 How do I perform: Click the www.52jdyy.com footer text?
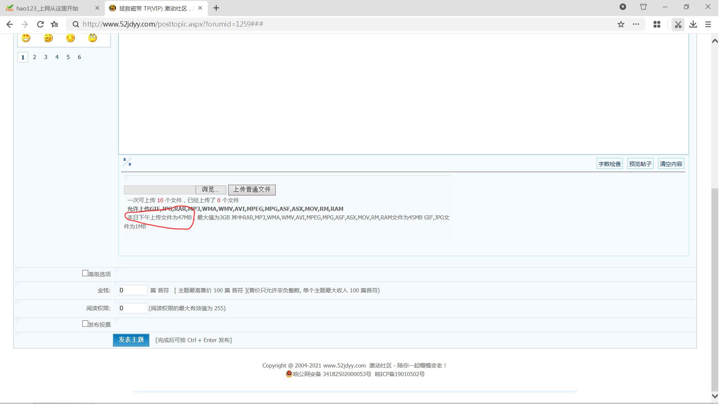[x=345, y=366]
